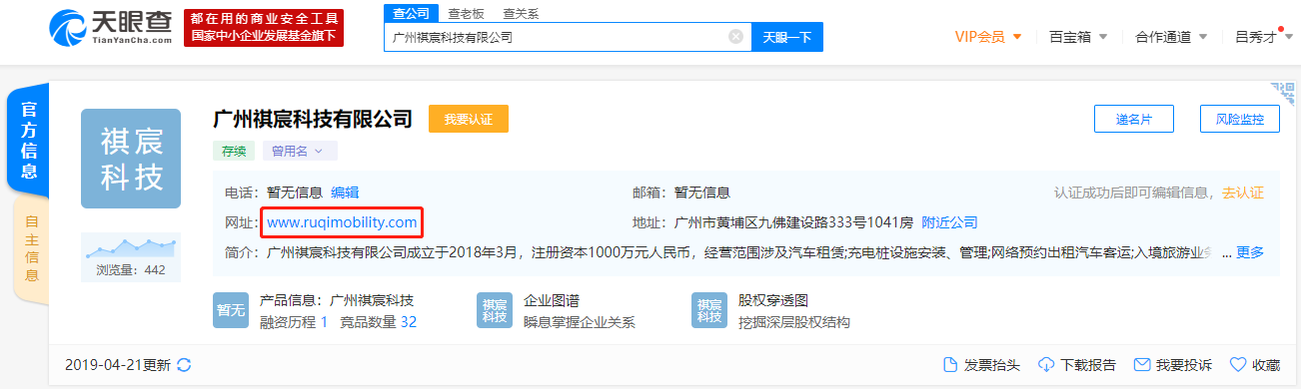
Task: Open the TianYanCha logo home link
Action: click(x=110, y=27)
